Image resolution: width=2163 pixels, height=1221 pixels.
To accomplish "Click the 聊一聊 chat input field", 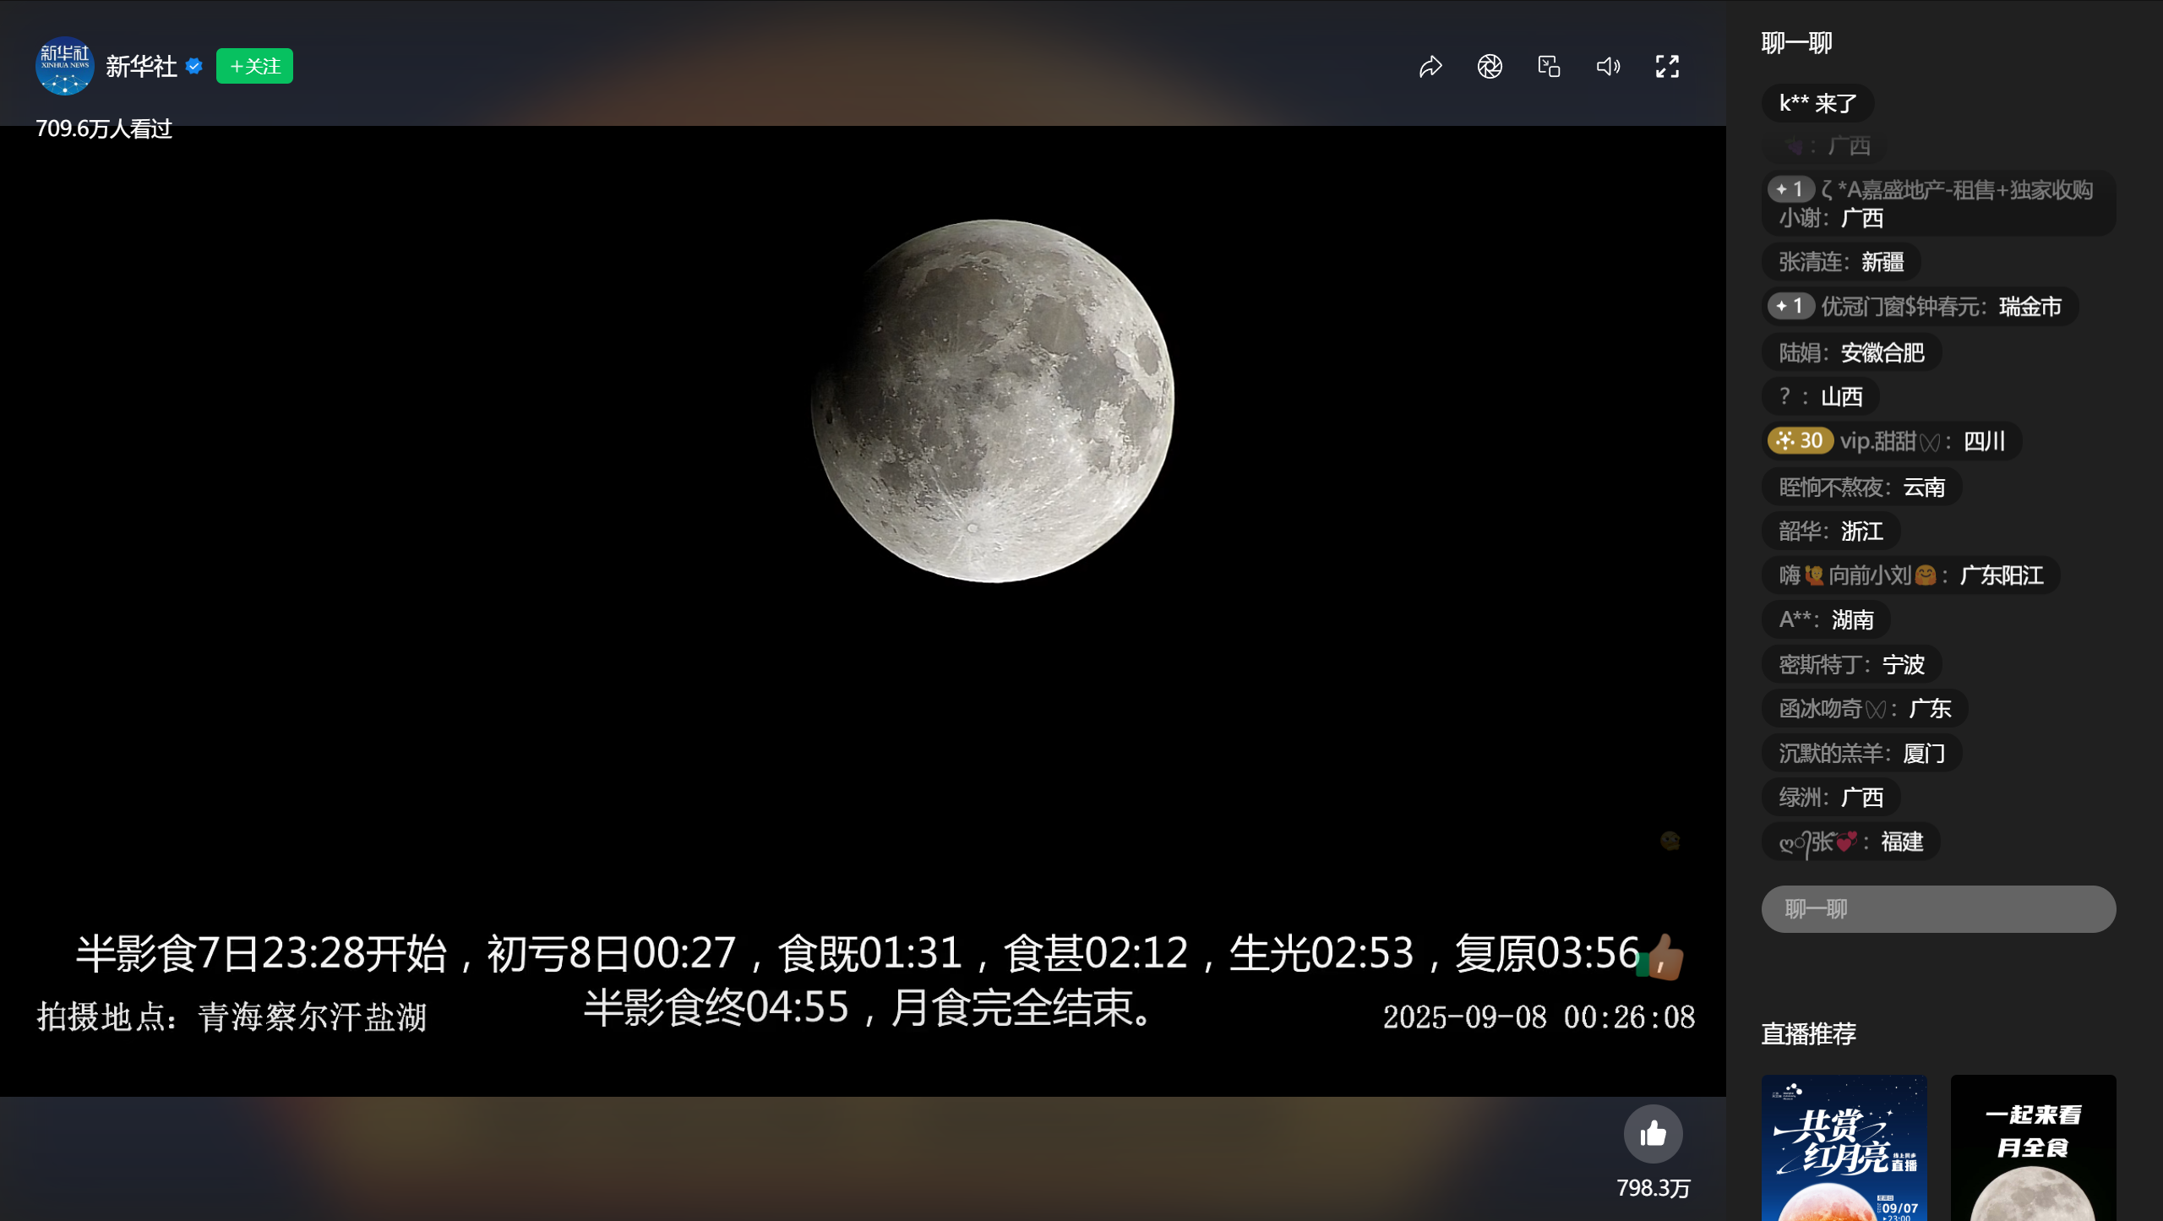I will [x=1938, y=909].
